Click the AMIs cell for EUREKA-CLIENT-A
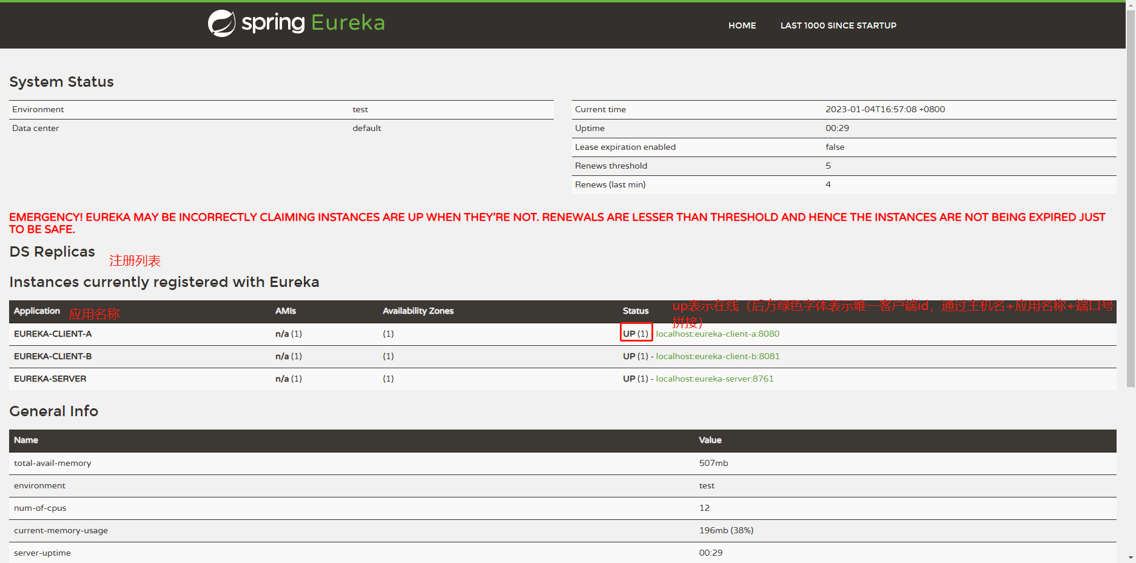 [289, 334]
